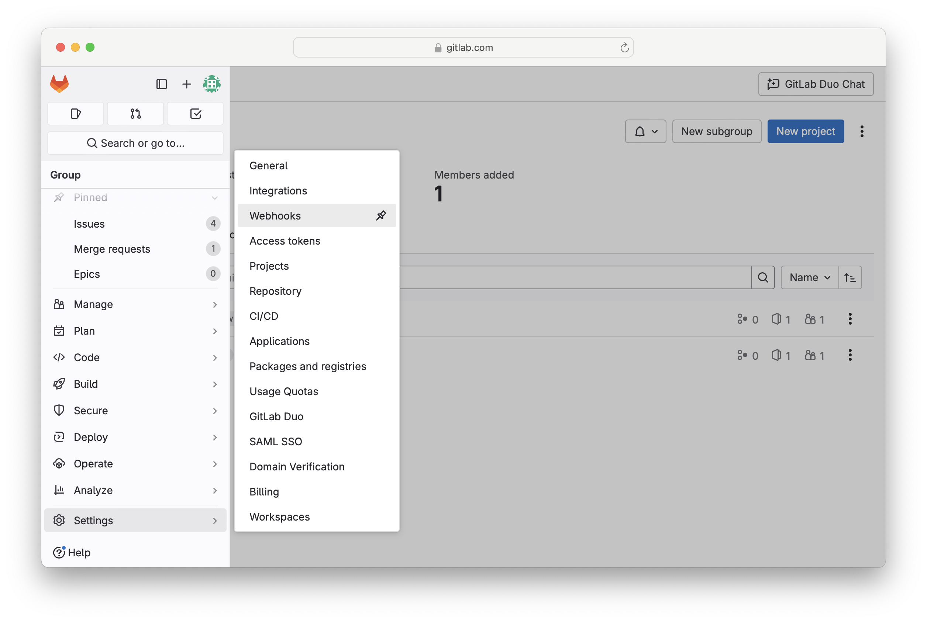Screen dimensions: 927x622
Task: Open CI/CD settings menu item
Action: pos(263,316)
